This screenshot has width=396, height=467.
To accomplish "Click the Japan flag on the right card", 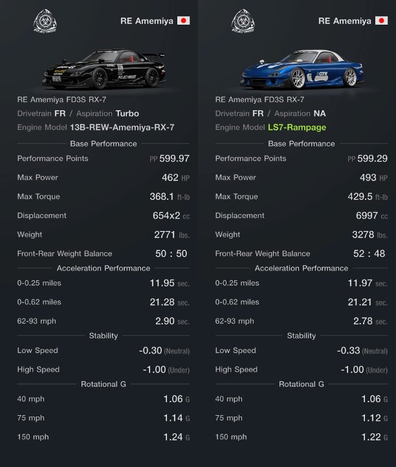I will pos(382,21).
